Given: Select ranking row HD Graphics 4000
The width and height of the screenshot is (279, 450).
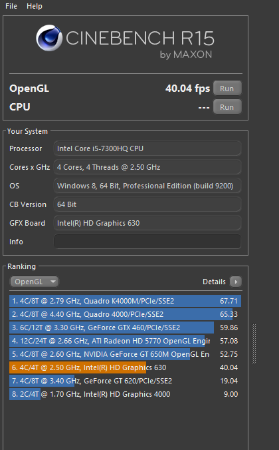Looking at the screenshot, I should click(x=125, y=394).
